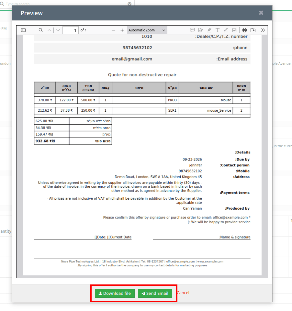Select the comment annotation tool
The image size is (292, 311).
(192, 30)
